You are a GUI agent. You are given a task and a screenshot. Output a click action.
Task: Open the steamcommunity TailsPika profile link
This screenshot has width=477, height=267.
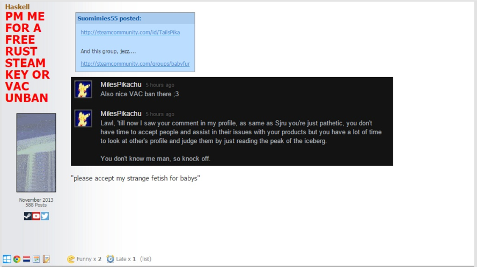click(130, 32)
